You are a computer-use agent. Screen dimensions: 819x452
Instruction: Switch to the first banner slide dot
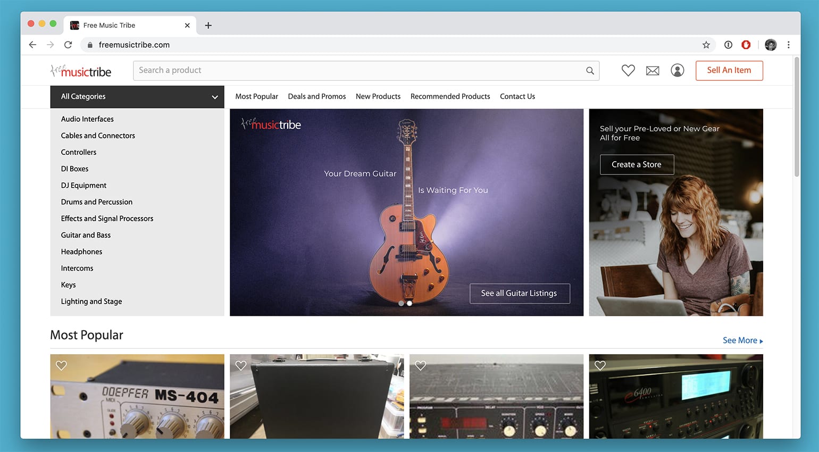[401, 304]
